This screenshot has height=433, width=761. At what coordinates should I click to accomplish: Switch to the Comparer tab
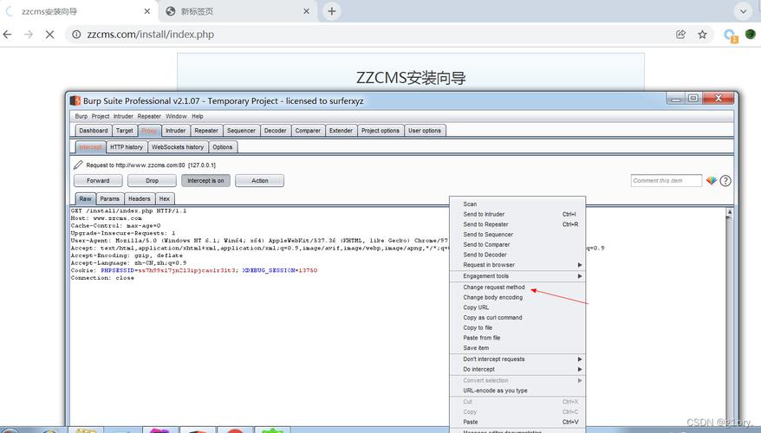[308, 131]
